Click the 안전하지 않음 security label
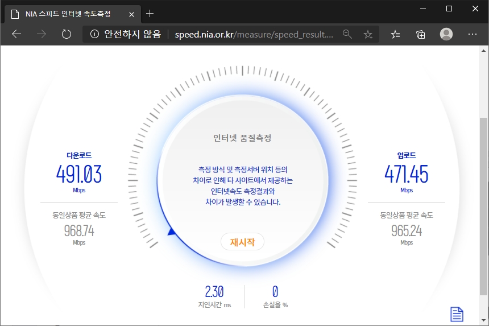This screenshot has height=326, width=489. (132, 34)
